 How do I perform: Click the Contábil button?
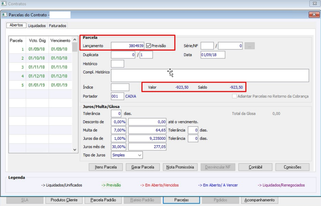coord(255,167)
